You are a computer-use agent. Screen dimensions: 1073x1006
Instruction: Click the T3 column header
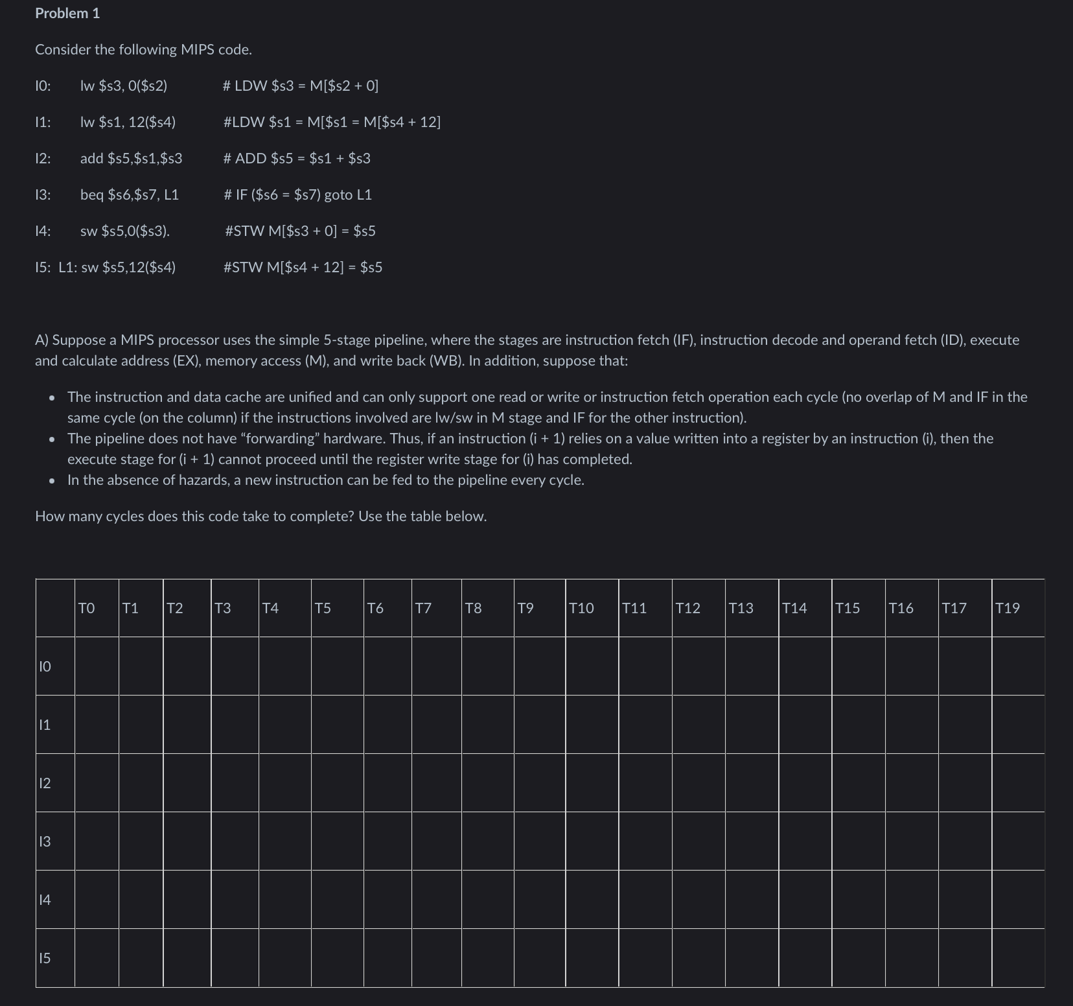coord(235,608)
